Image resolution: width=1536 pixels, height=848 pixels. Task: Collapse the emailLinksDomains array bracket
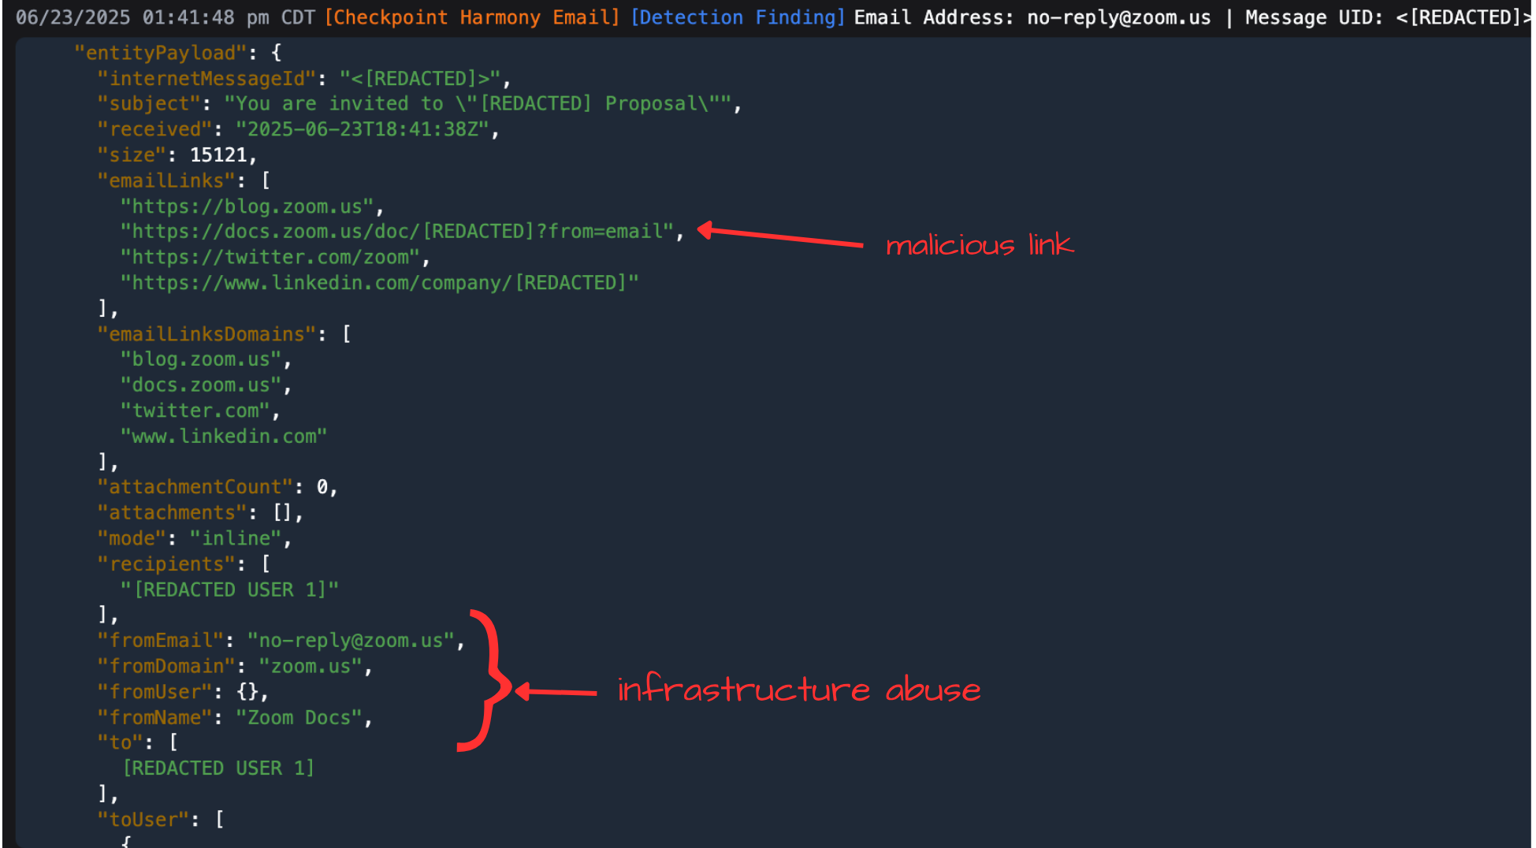pos(346,334)
